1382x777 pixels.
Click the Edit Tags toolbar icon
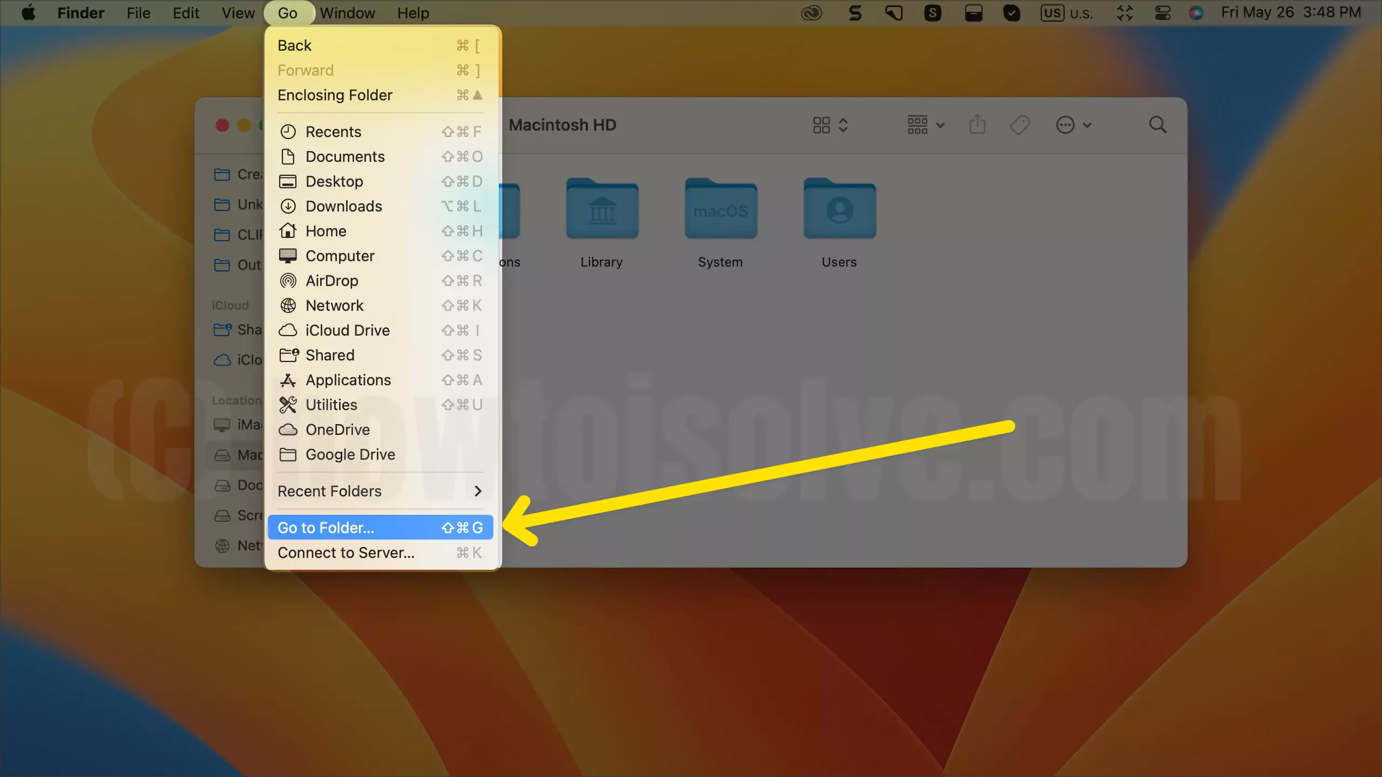(x=1019, y=125)
